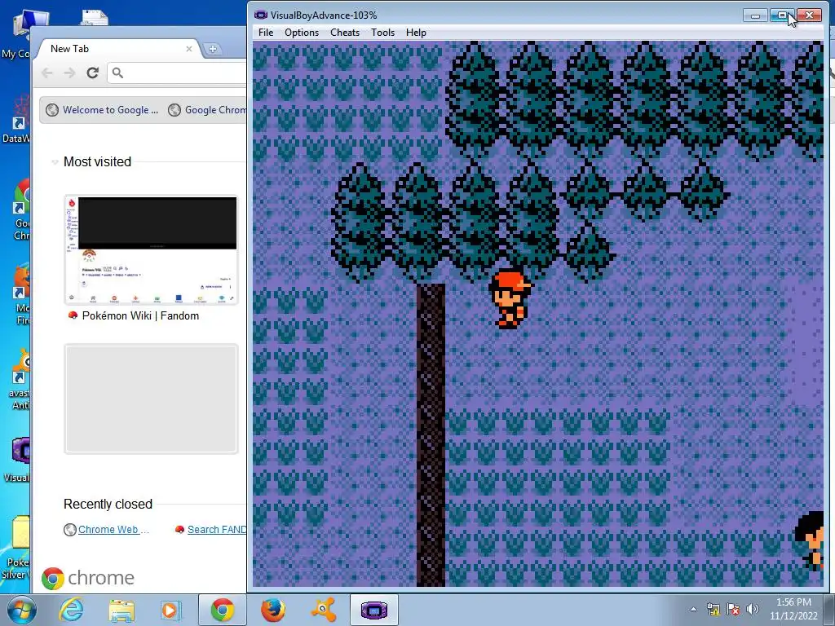
Task: Switch to Chrome via taskbar icon
Action: pos(222,610)
